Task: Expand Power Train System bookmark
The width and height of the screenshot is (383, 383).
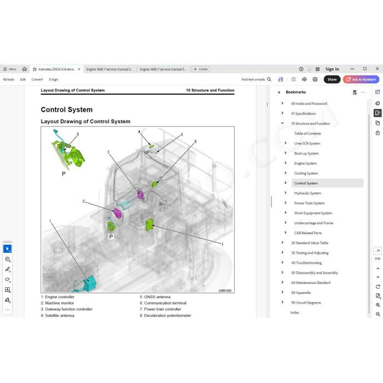Action: [285, 203]
